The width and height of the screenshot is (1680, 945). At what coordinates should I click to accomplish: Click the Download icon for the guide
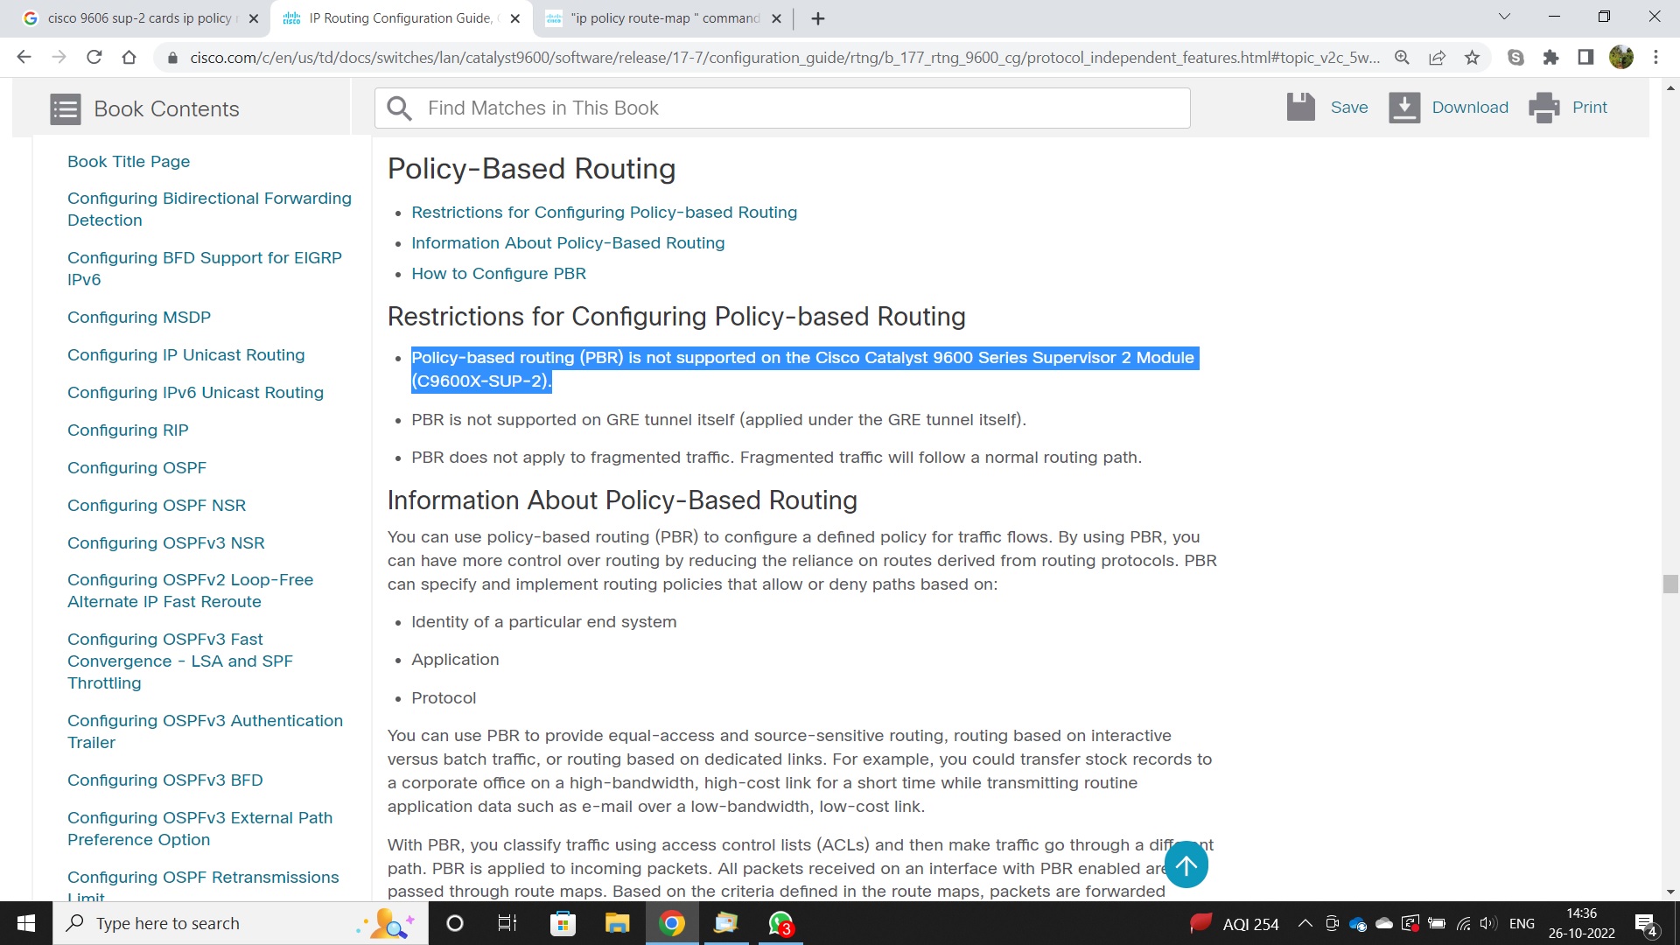(1405, 107)
